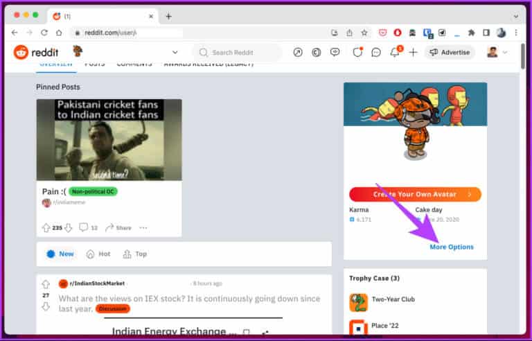Open the IEX stock views post title
Screen dimensions: 532x341
(x=189, y=304)
